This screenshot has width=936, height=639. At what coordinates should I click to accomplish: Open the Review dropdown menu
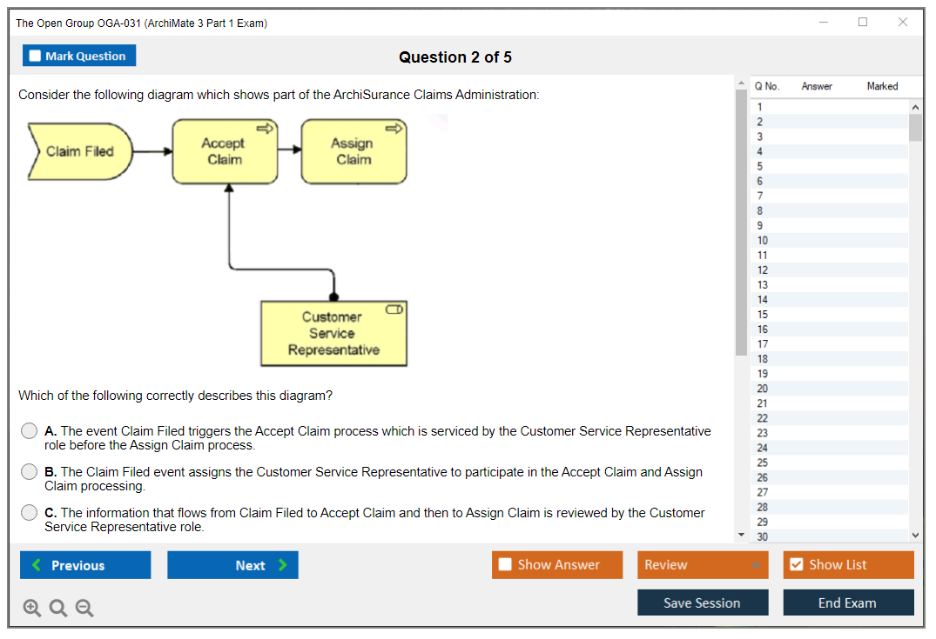pyautogui.click(x=703, y=565)
